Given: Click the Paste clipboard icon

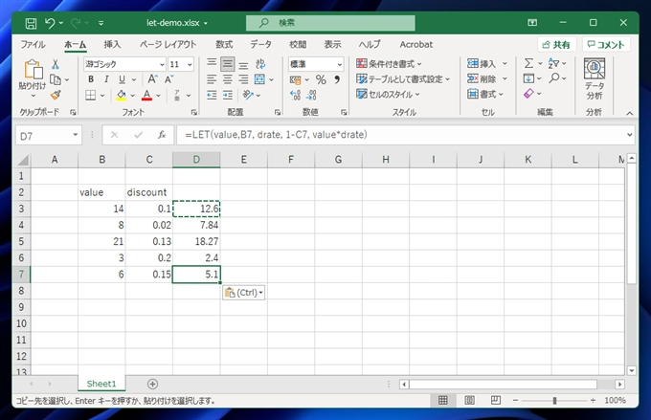Looking at the screenshot, I should (34, 69).
